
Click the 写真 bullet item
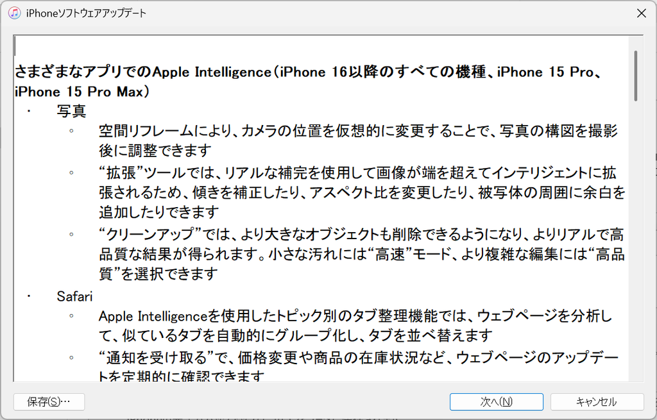(x=72, y=111)
